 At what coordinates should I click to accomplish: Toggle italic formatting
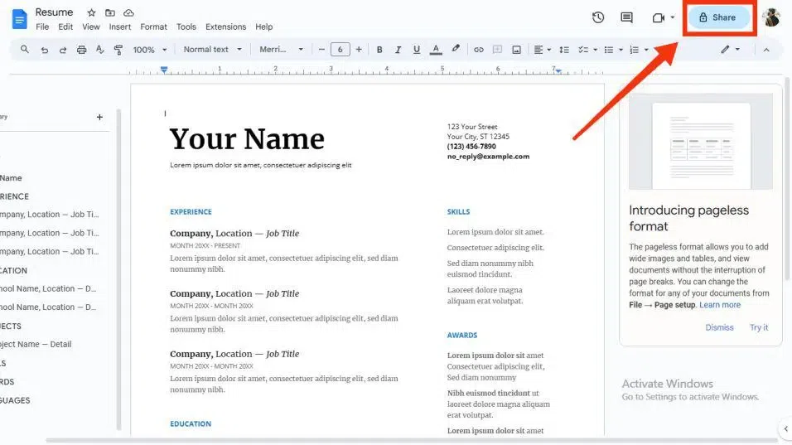coord(398,50)
